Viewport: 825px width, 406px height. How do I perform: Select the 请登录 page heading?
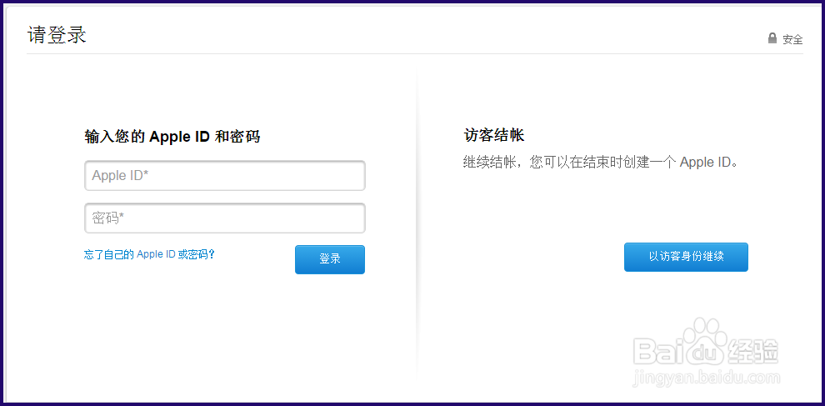(x=57, y=35)
